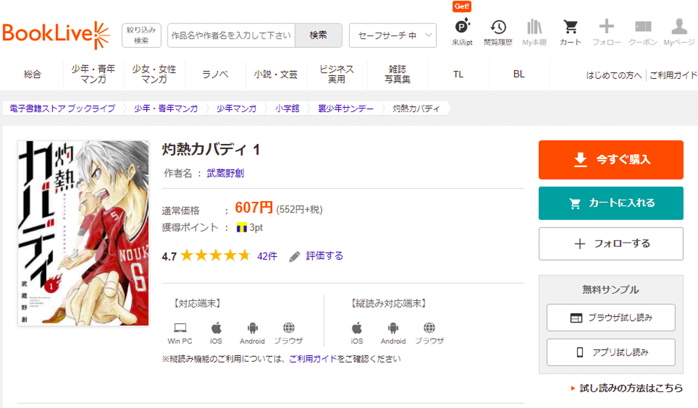Expand the セーフサーチ 中 dropdown
This screenshot has width=698, height=408.
point(393,35)
